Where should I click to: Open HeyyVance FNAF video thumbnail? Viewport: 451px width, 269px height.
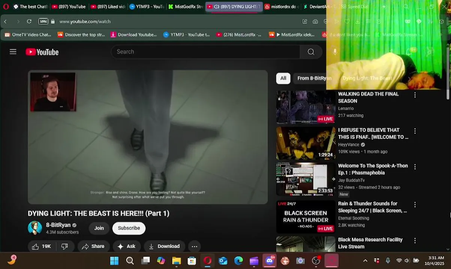point(306,143)
